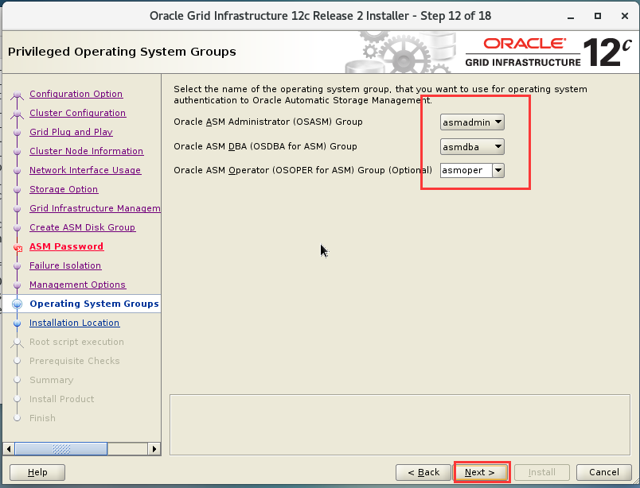Click the ASM Password error step icon
Viewport: 640px width, 488px height.
pyautogui.click(x=18, y=247)
